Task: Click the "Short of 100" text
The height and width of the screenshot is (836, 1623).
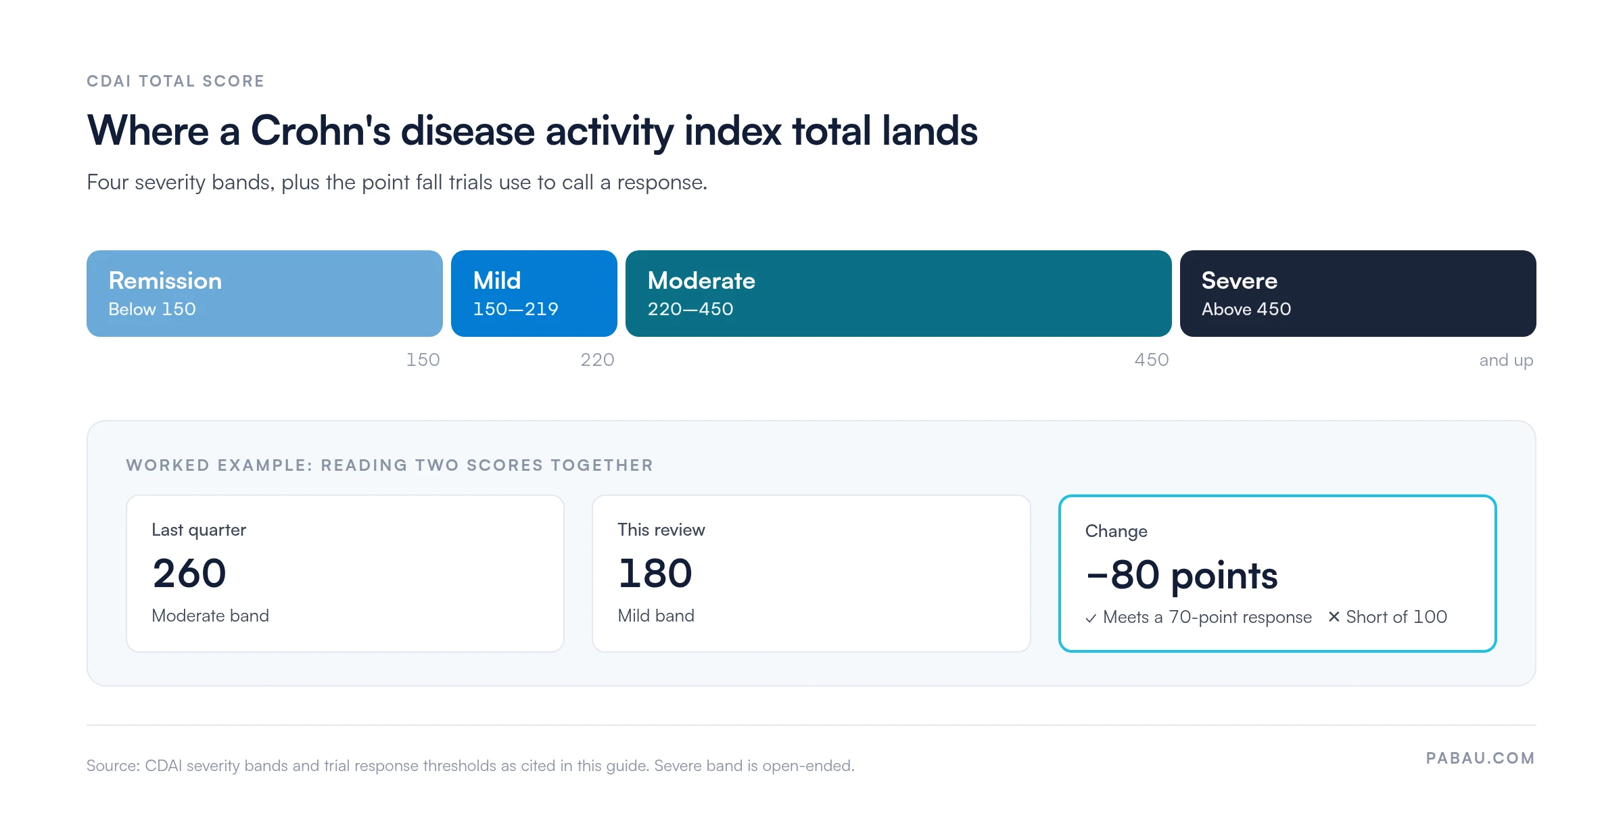Action: pos(1396,617)
